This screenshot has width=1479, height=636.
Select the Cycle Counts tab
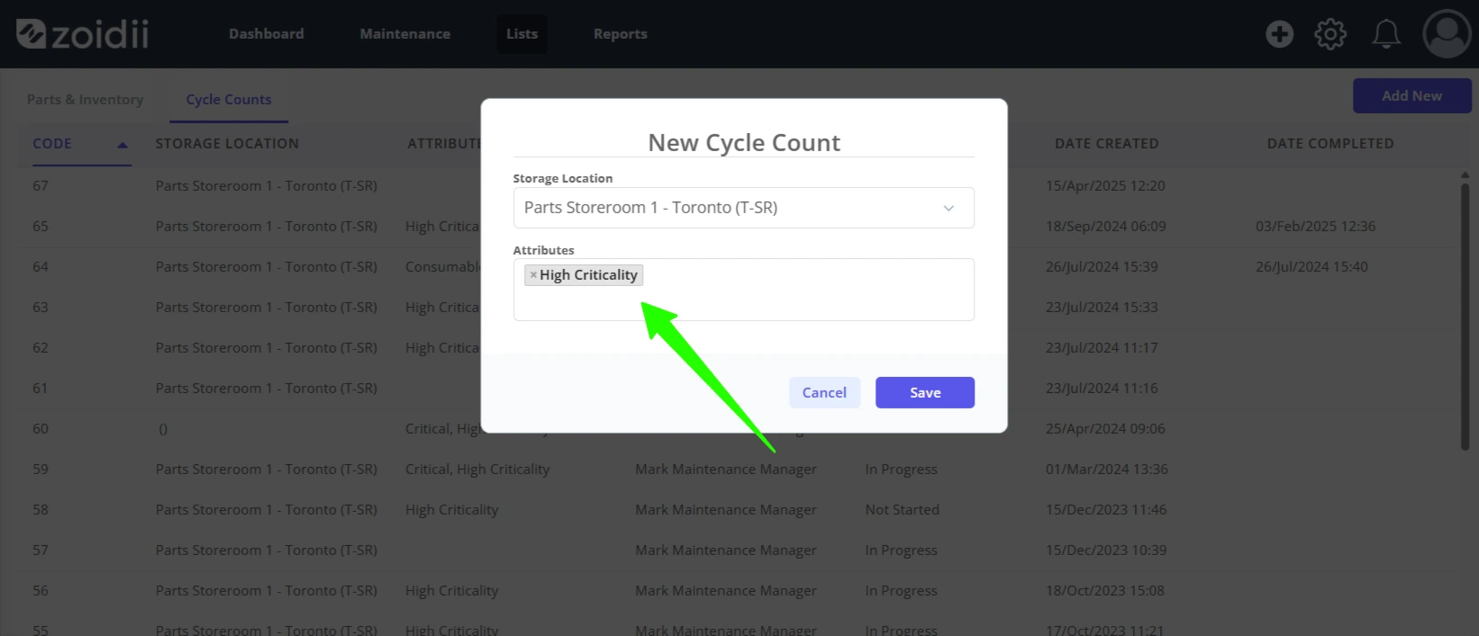pyautogui.click(x=229, y=100)
